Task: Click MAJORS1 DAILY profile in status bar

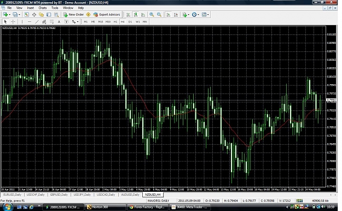Action: 158,201
